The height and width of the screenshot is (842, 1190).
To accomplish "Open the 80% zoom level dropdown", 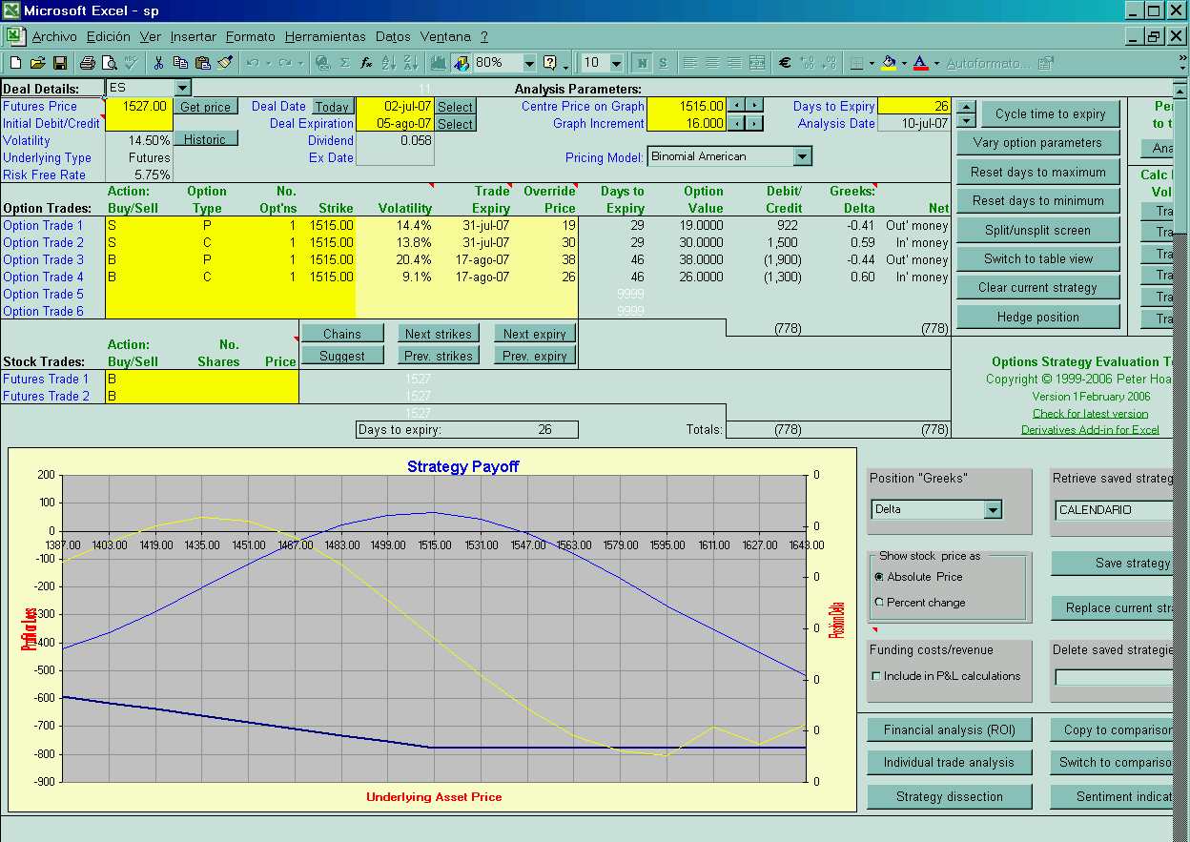I will [x=529, y=63].
